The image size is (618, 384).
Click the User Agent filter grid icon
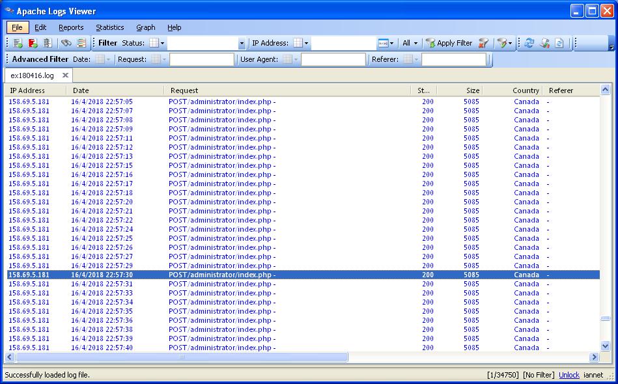click(x=290, y=59)
